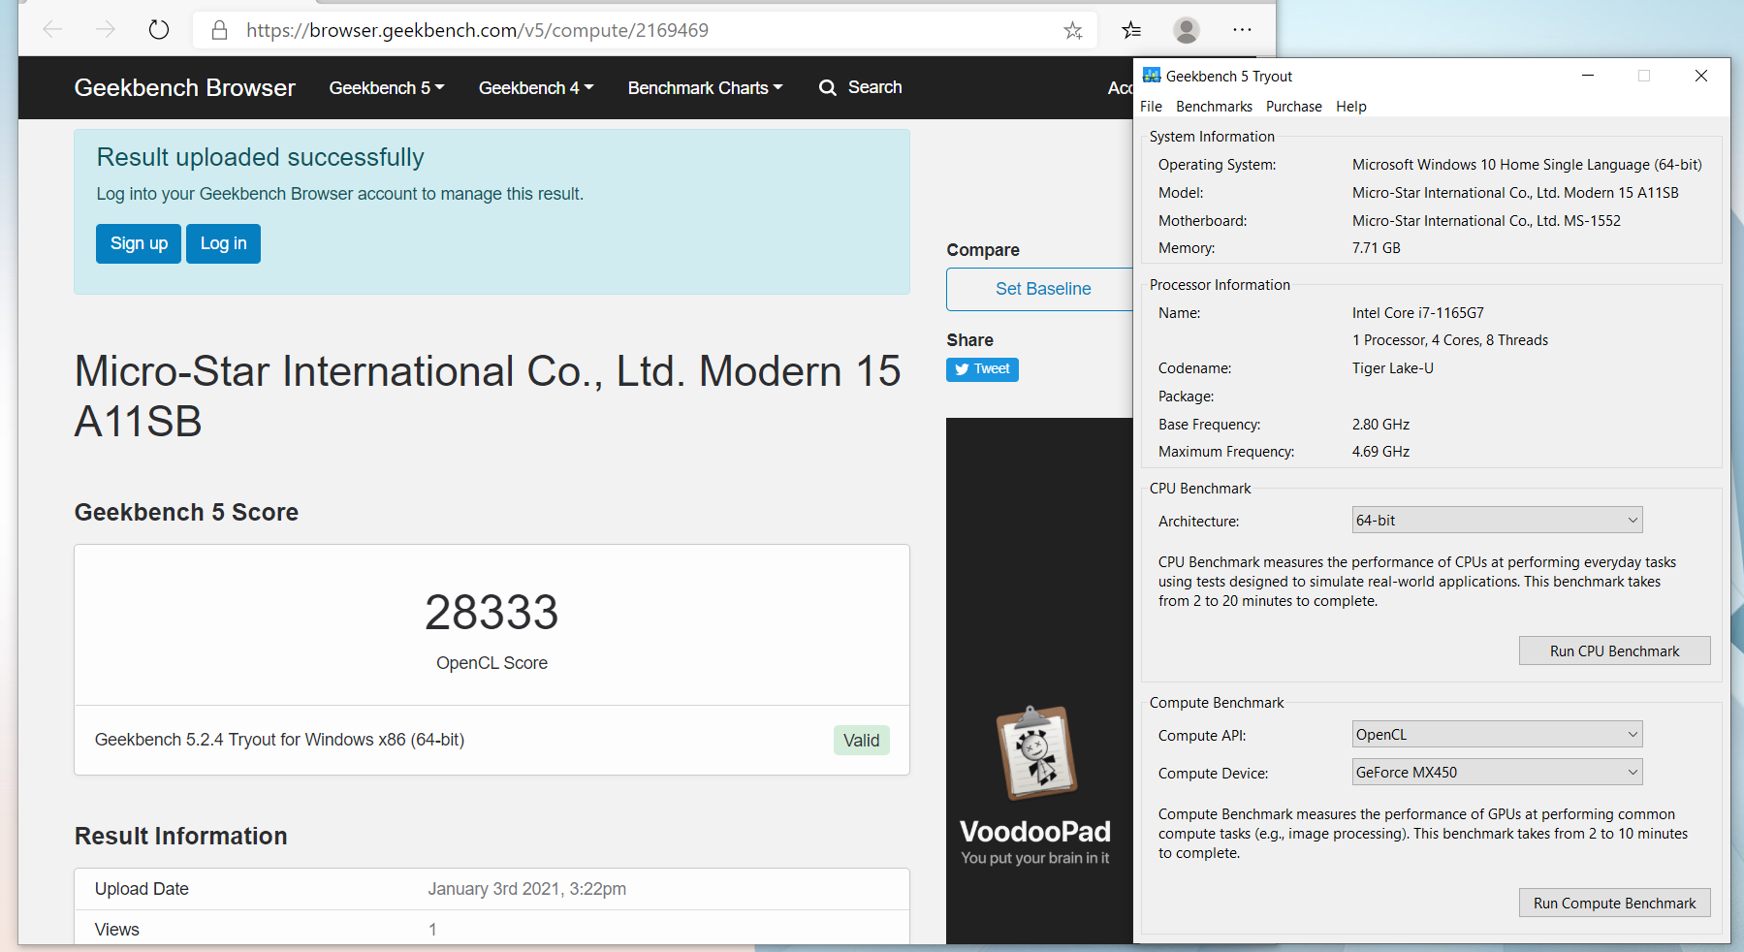
Task: Click the 7.71 GB memory value
Action: tap(1376, 248)
